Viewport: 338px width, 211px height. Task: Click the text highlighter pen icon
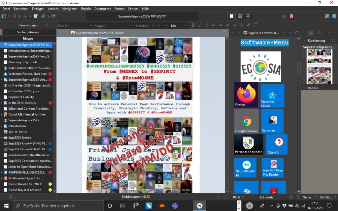pos(249,25)
